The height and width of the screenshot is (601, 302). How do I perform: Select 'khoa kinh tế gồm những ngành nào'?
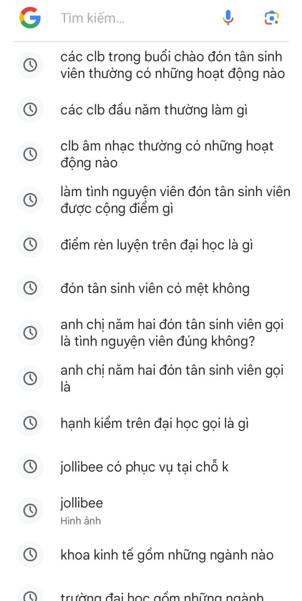(x=154, y=554)
